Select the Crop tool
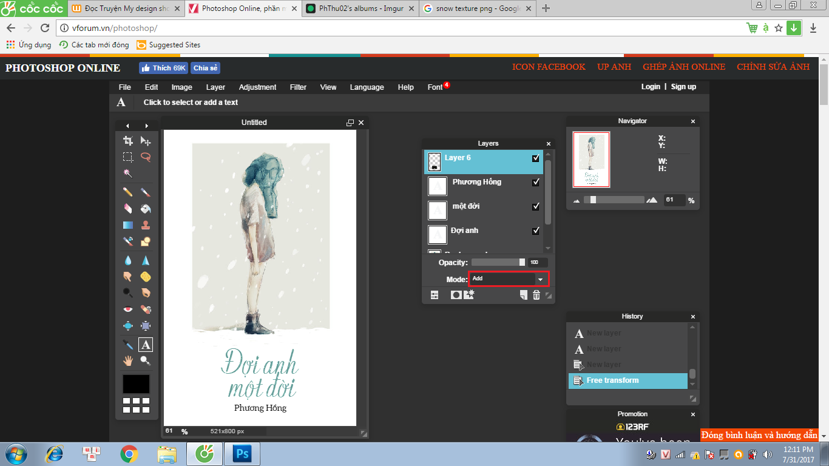The image size is (829, 466). tap(128, 141)
